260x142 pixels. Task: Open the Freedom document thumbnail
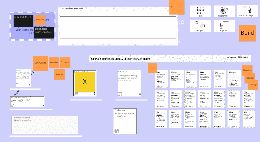pyautogui.click(x=234, y=119)
